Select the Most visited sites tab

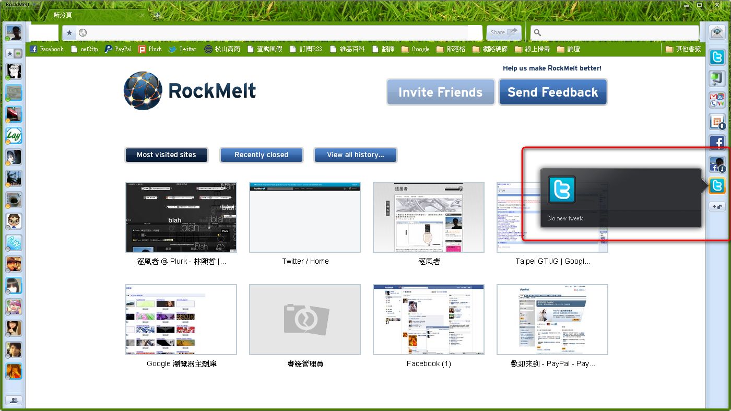tap(167, 155)
